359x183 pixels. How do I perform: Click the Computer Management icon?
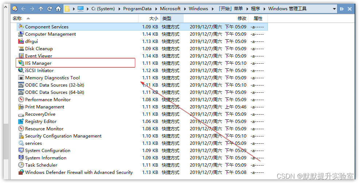pos(21,34)
